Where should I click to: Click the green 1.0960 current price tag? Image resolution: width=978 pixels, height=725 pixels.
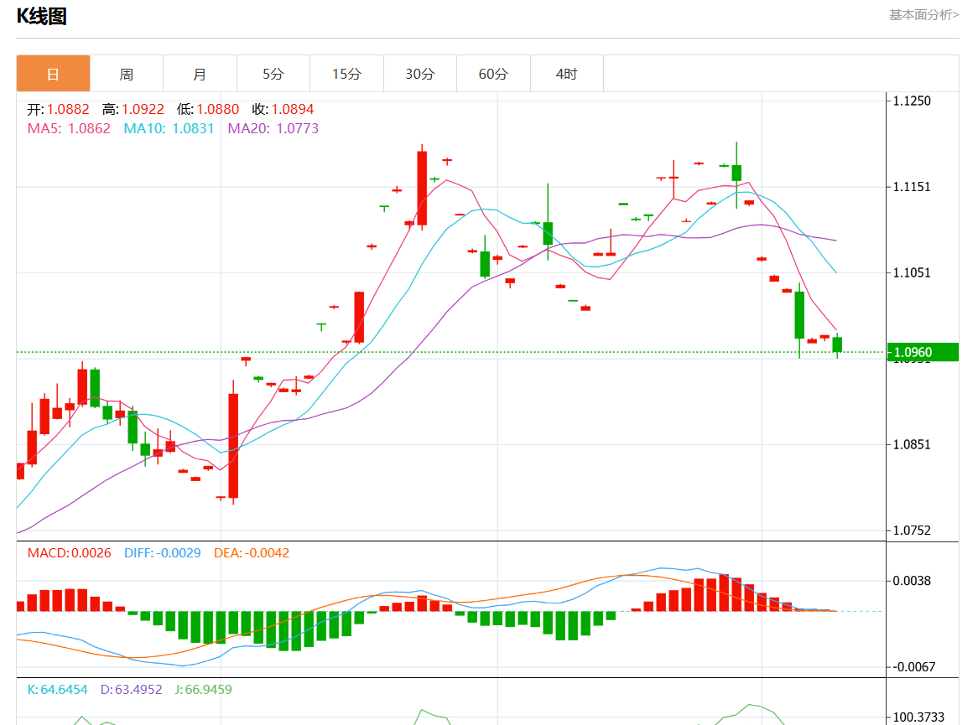click(x=923, y=352)
